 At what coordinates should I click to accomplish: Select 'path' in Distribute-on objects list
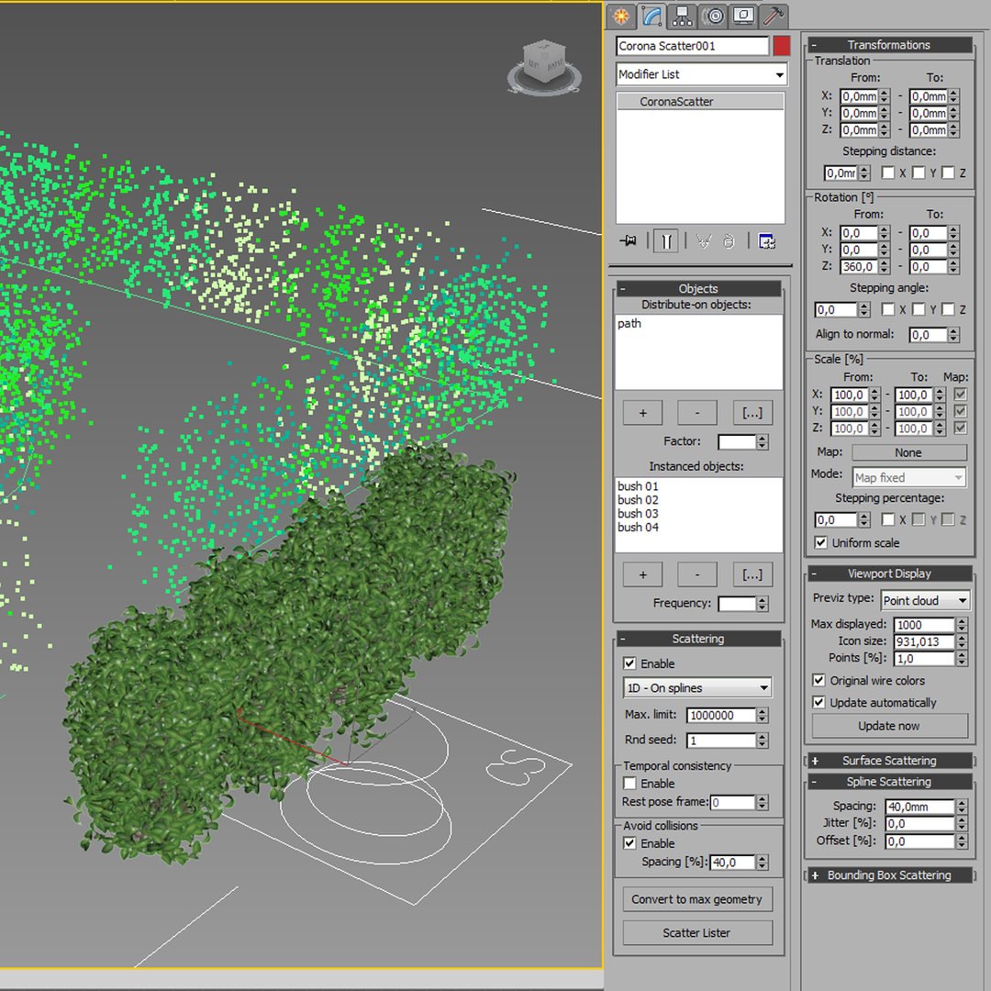point(629,324)
